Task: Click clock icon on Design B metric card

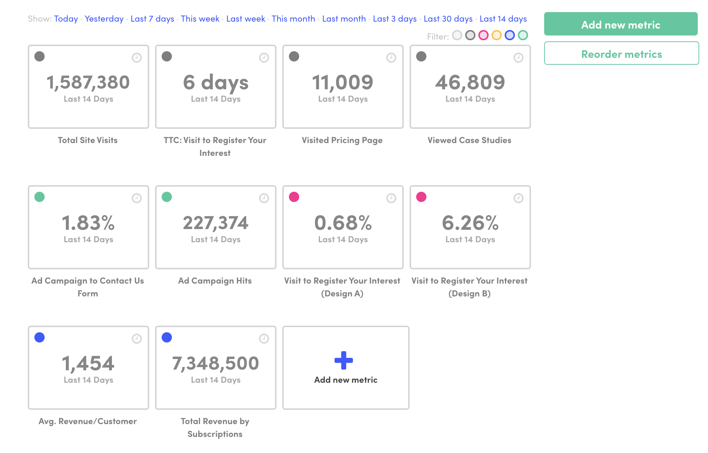Action: [518, 198]
